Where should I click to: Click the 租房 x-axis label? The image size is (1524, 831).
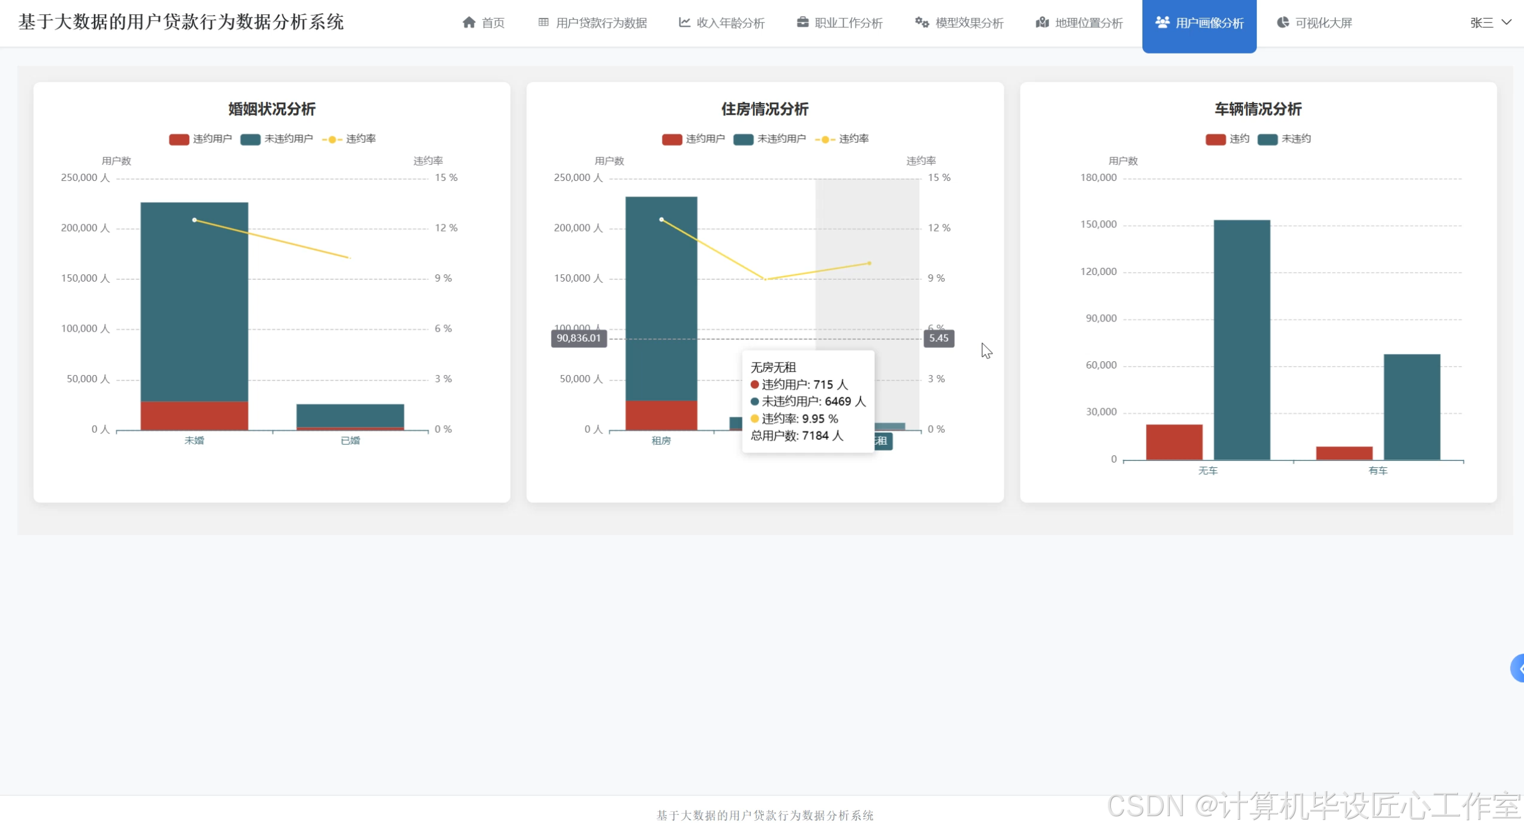pyautogui.click(x=661, y=441)
